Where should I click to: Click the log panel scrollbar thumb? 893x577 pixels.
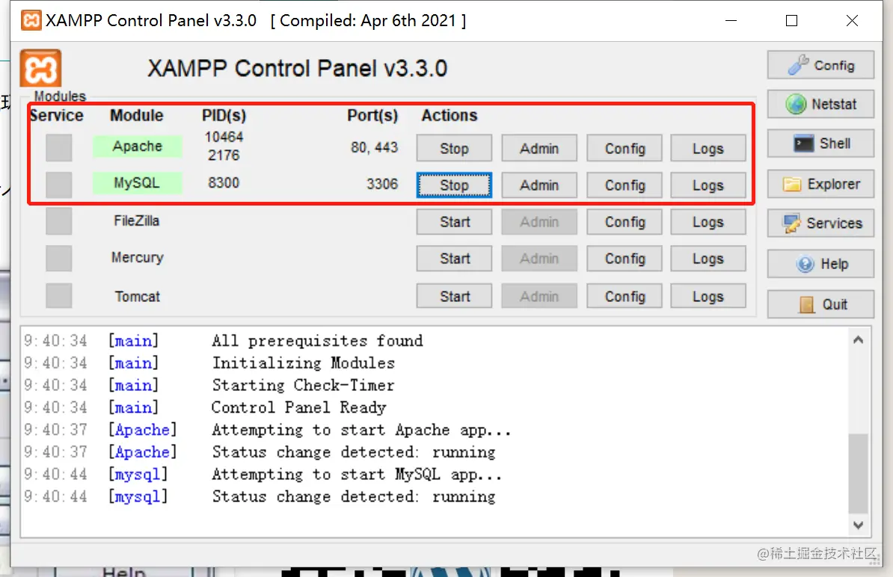click(859, 473)
